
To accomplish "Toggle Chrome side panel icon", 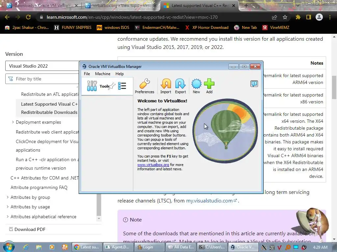I will pos(309,17).
